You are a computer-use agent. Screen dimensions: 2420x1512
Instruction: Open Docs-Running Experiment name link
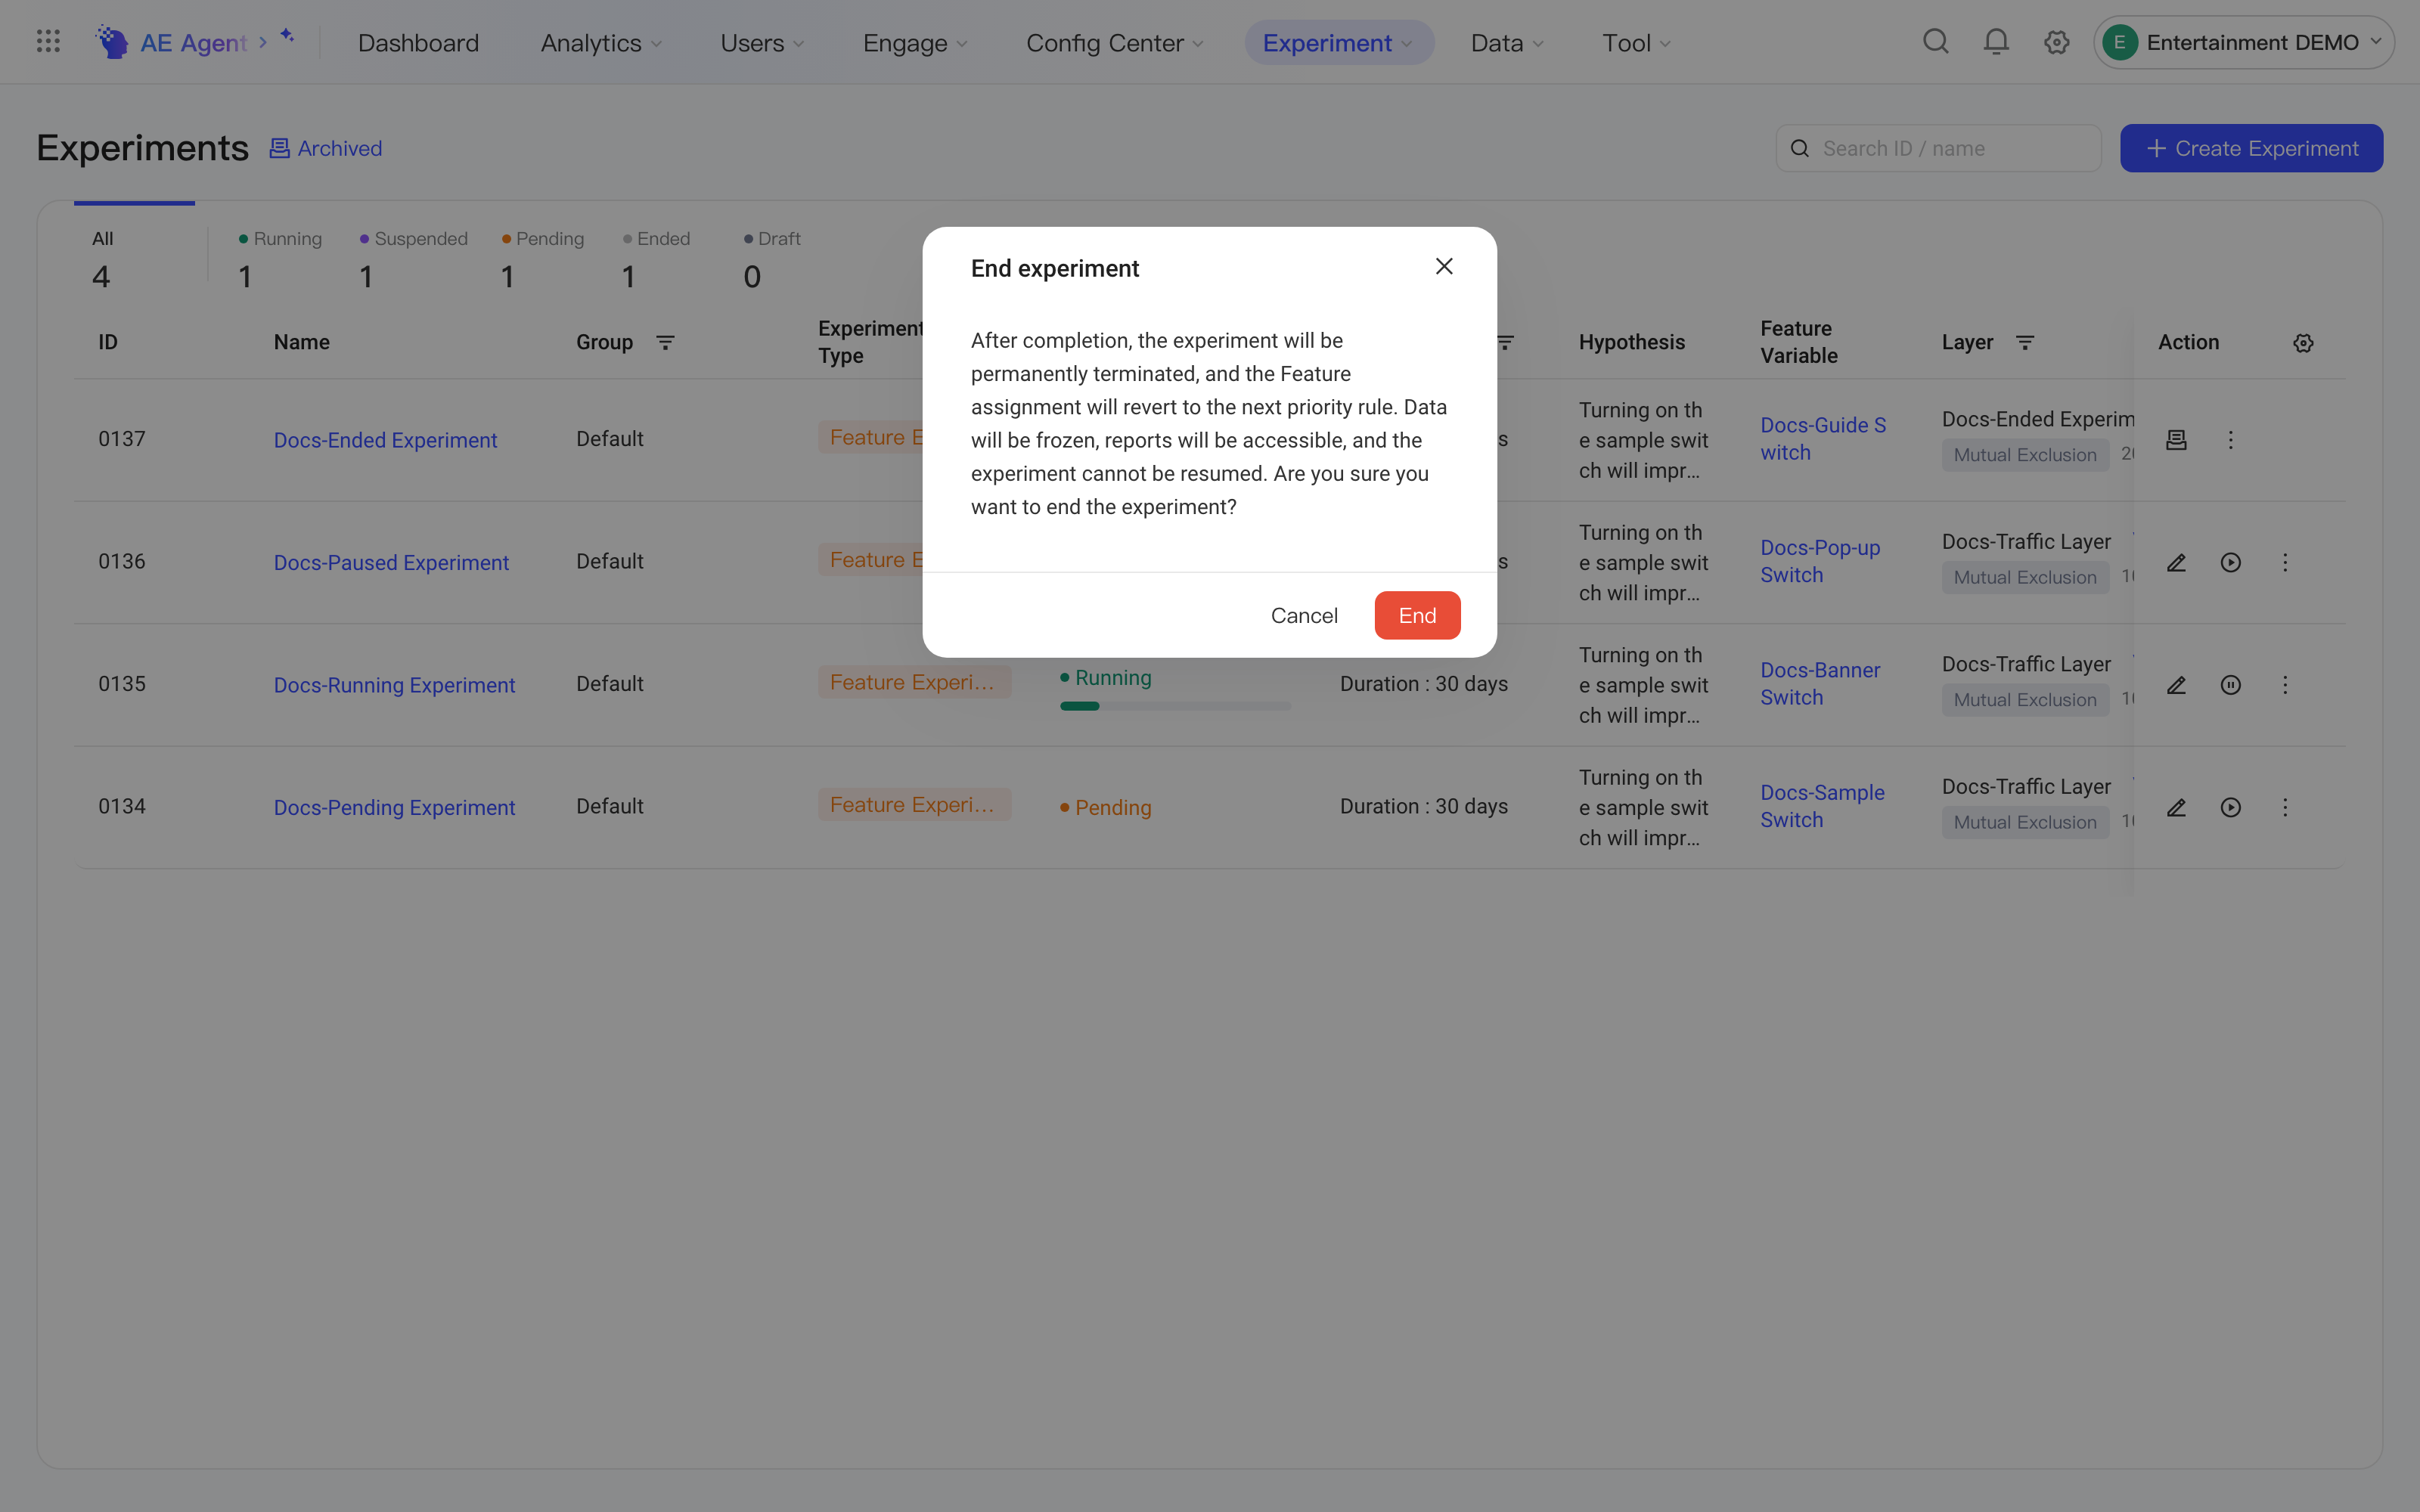394,685
